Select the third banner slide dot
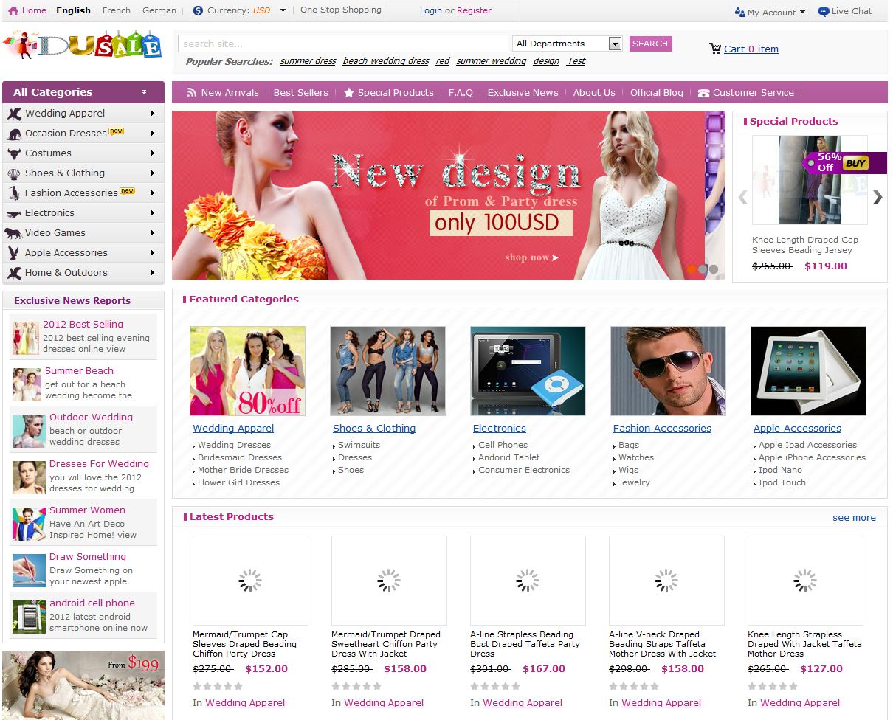 (714, 269)
